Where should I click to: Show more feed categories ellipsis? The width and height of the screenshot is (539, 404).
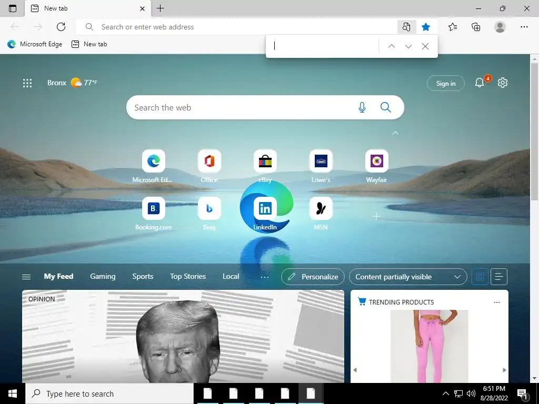tap(265, 277)
